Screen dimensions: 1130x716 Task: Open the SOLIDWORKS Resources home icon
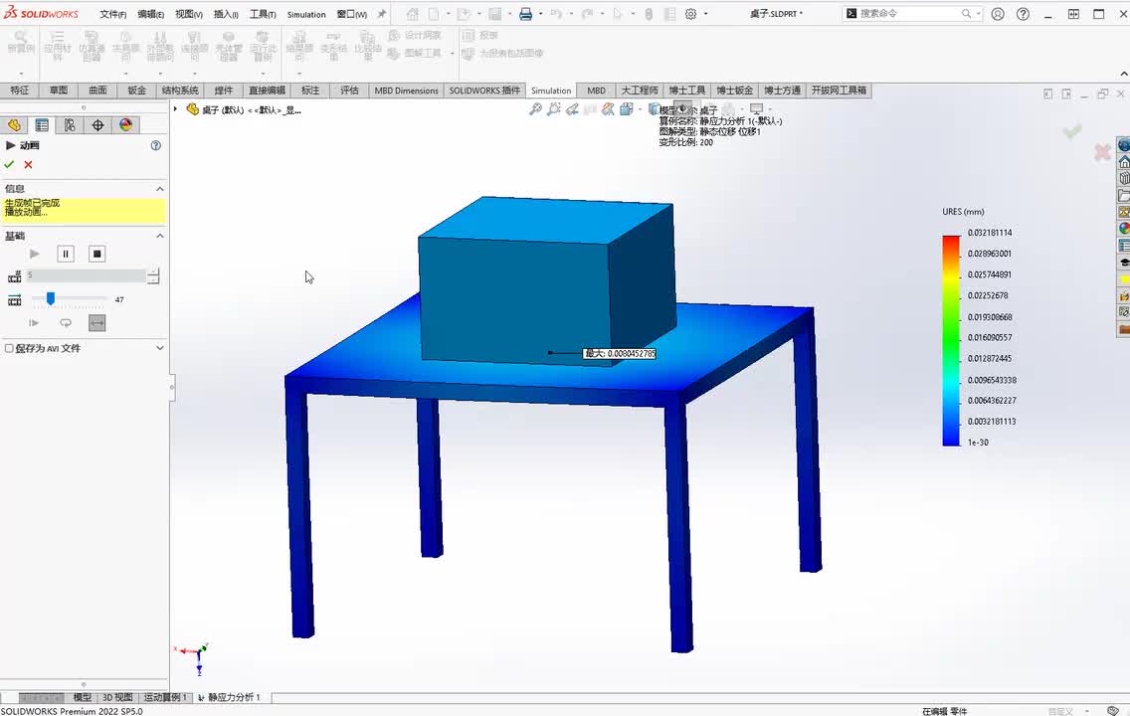pyautogui.click(x=1123, y=162)
